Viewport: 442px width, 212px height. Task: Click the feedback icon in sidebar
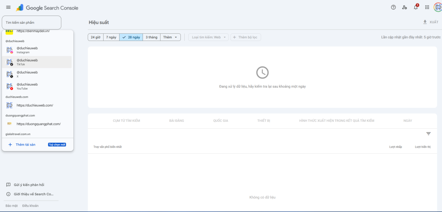click(9, 185)
